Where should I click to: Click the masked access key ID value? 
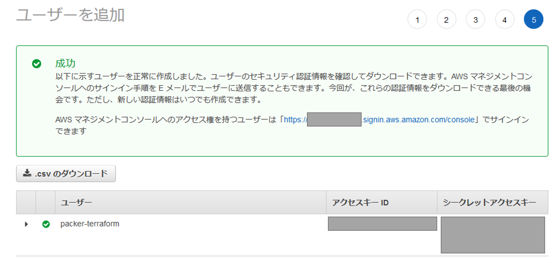coord(382,224)
